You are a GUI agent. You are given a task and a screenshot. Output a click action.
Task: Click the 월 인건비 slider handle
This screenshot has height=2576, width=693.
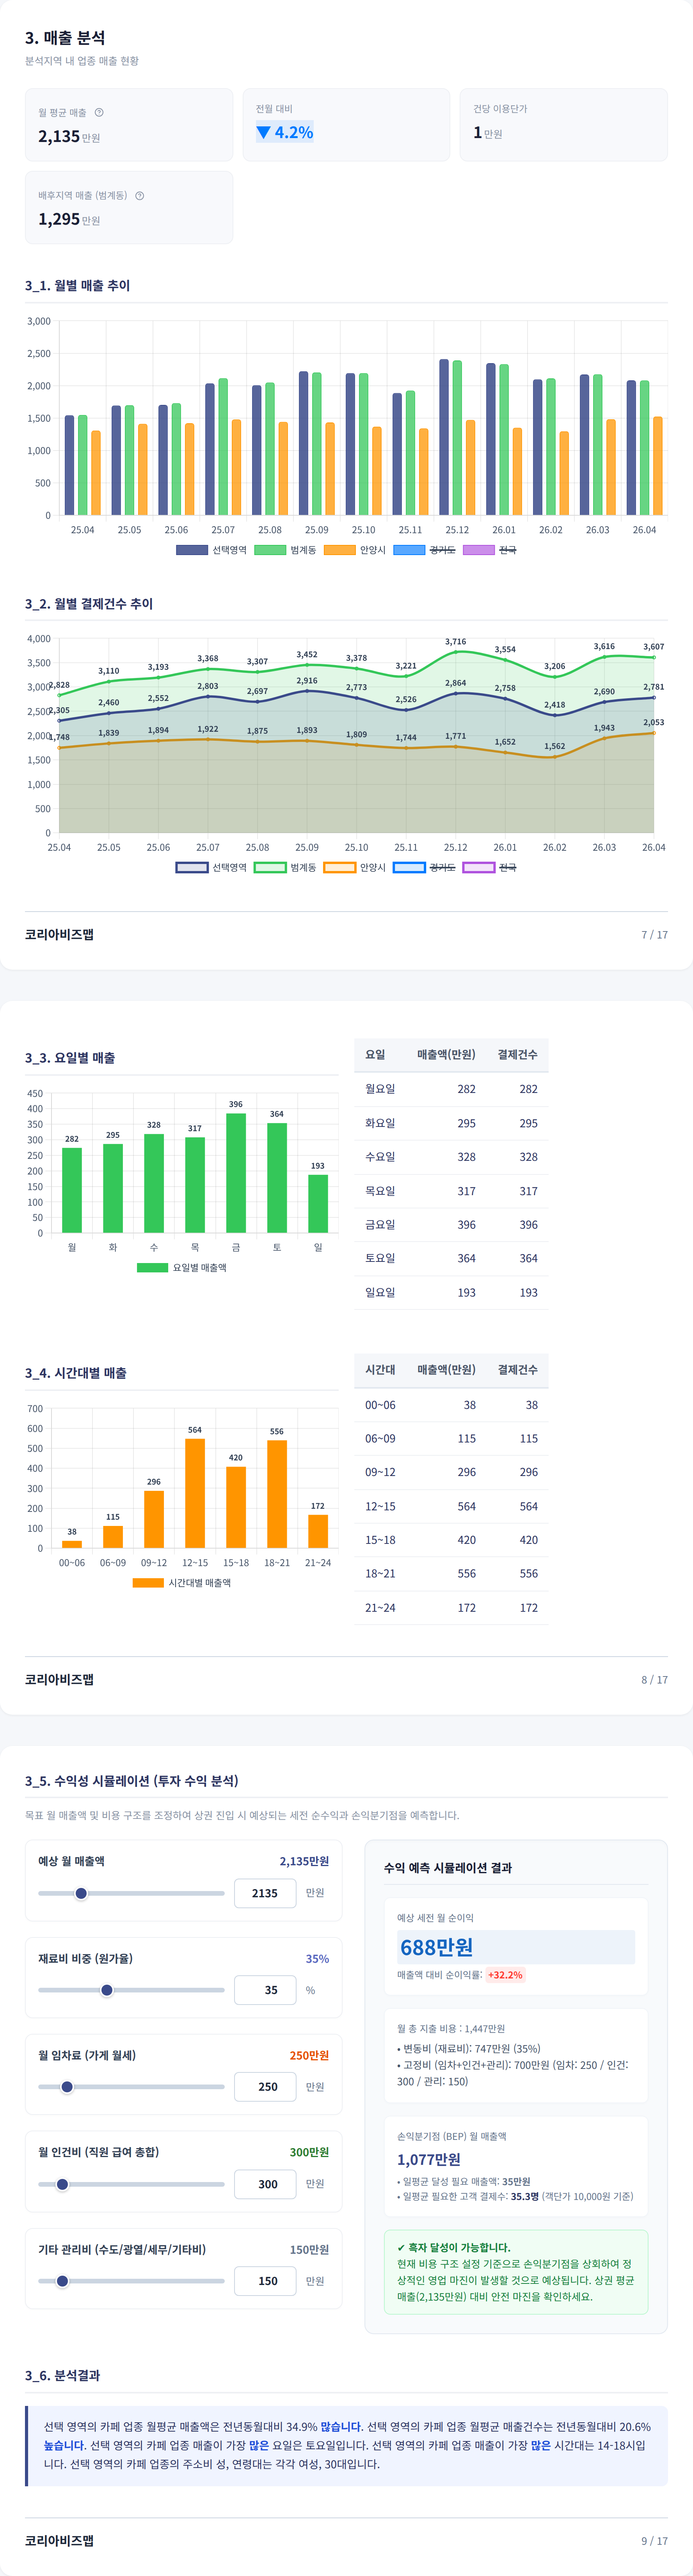click(62, 2184)
